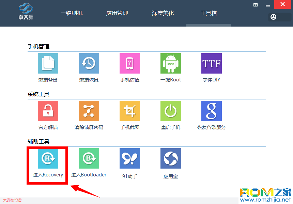Select the 工具箱 toolbox tab
Image resolution: width=293 pixels, height=204 pixels.
(209, 13)
